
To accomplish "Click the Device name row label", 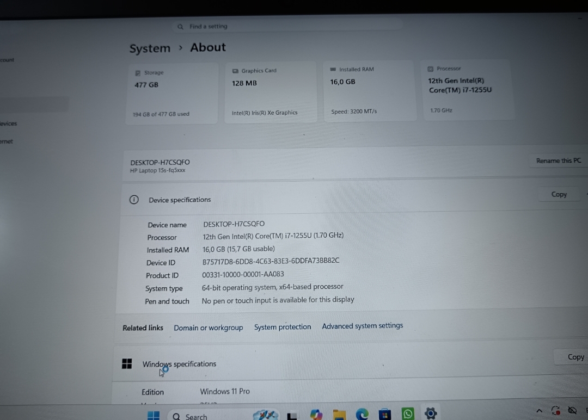I will tap(167, 225).
